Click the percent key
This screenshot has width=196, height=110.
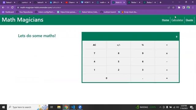click(x=143, y=45)
